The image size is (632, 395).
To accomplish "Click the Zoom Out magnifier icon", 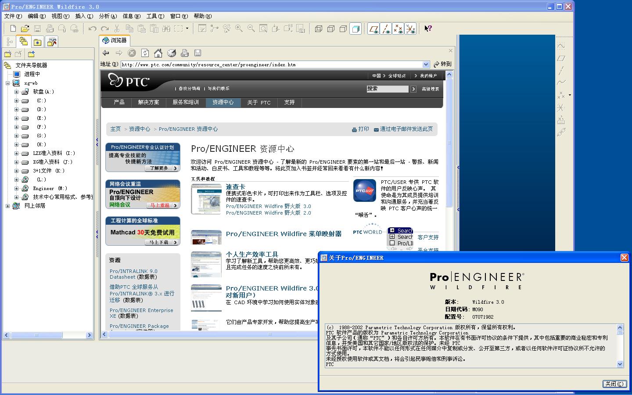I will click(x=251, y=29).
